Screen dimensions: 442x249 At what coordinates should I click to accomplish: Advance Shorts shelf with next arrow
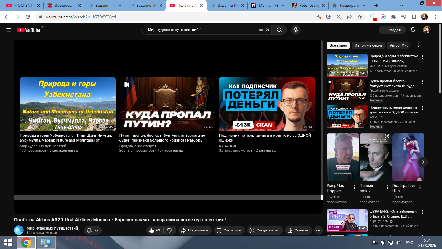(x=423, y=162)
